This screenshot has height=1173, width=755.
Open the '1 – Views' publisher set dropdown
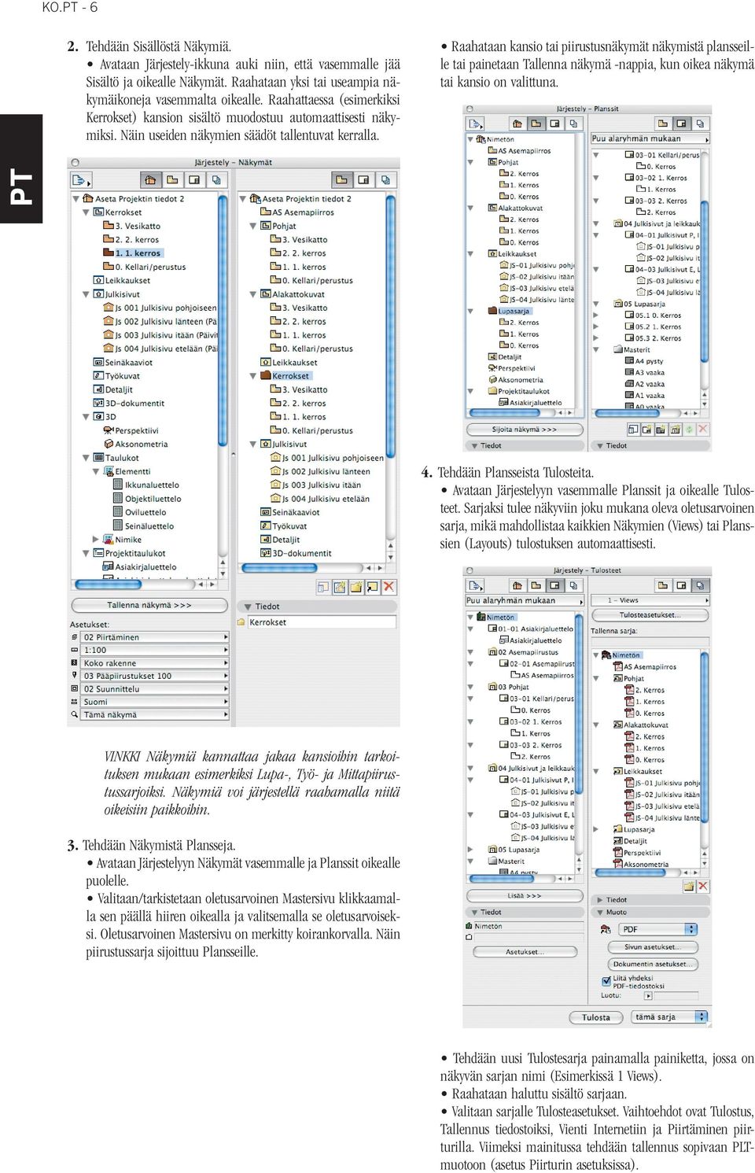[650, 600]
